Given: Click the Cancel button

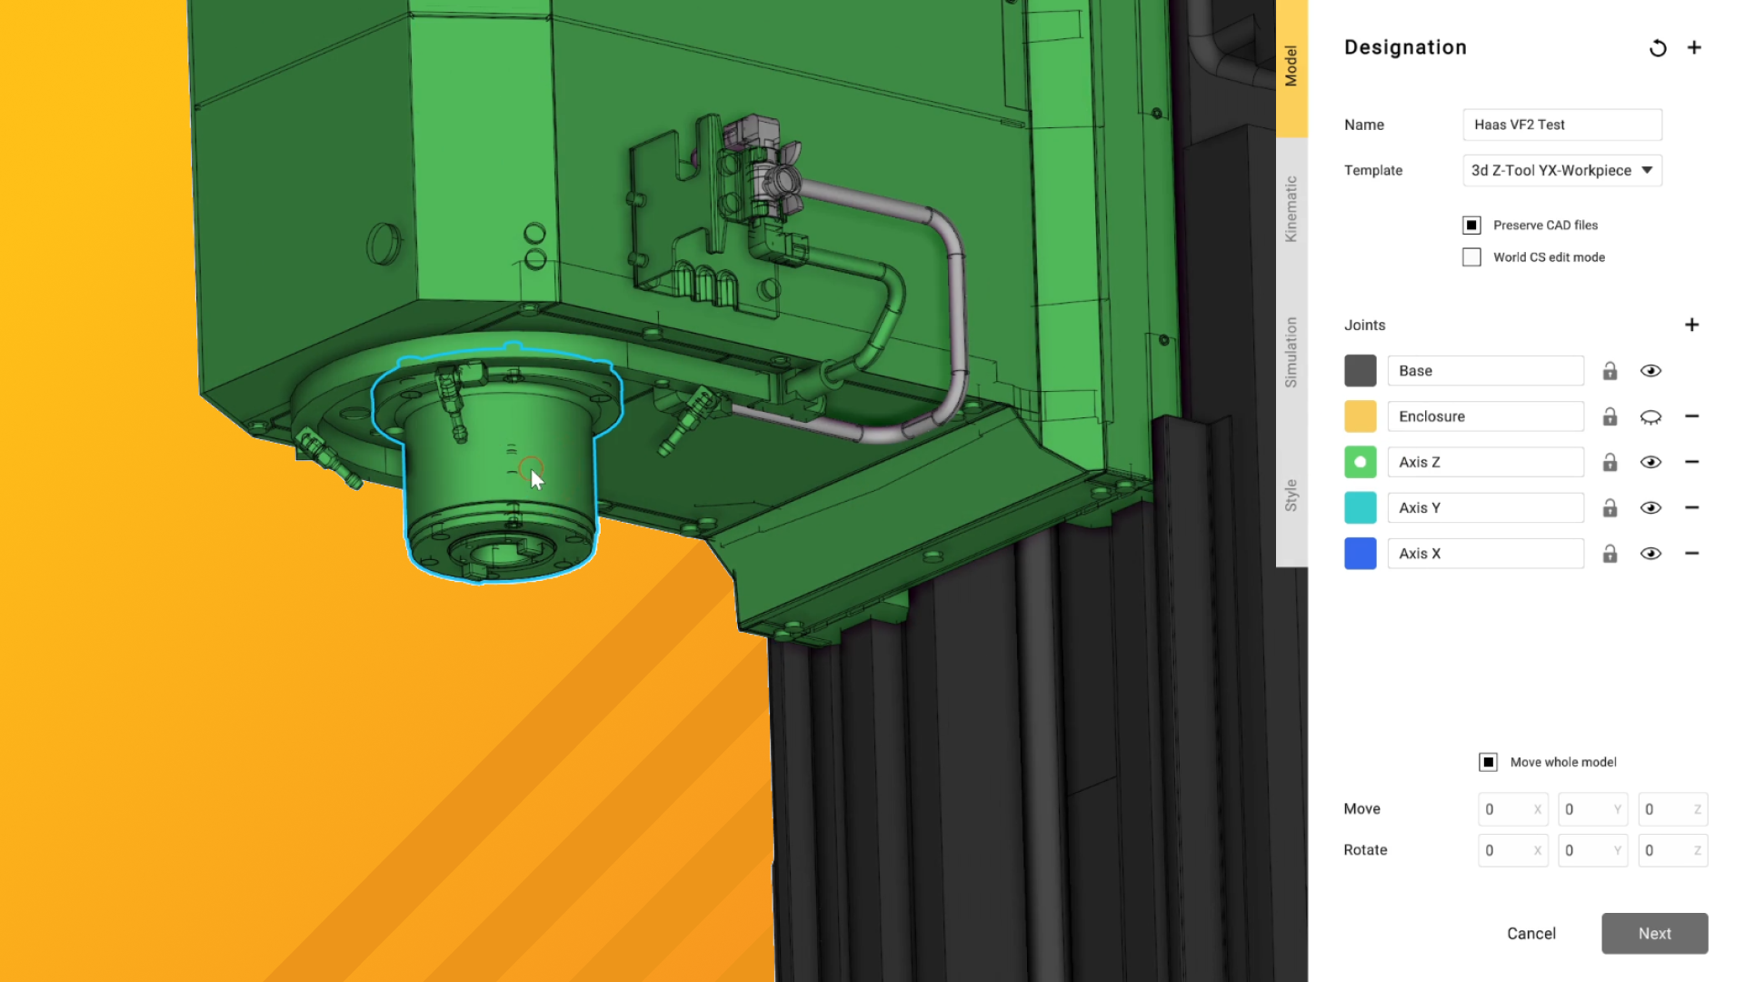Looking at the screenshot, I should [1531, 934].
